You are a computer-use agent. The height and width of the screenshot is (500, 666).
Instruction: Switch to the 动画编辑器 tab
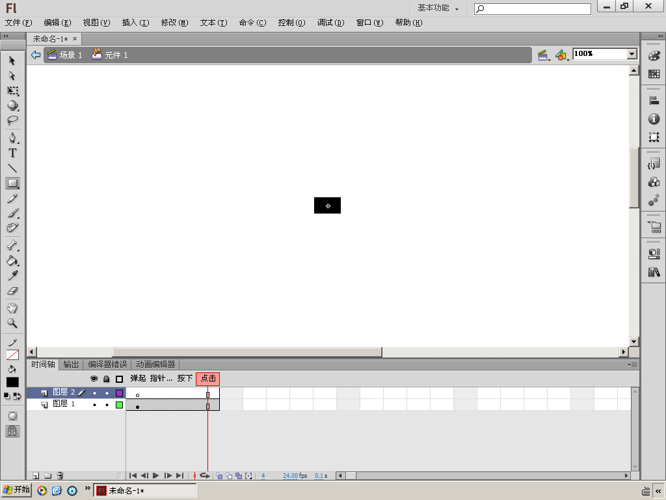click(x=155, y=365)
